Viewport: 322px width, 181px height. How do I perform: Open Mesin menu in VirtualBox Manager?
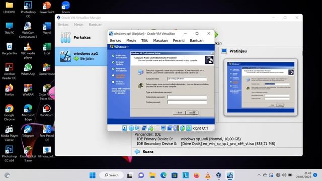pyautogui.click(x=78, y=25)
